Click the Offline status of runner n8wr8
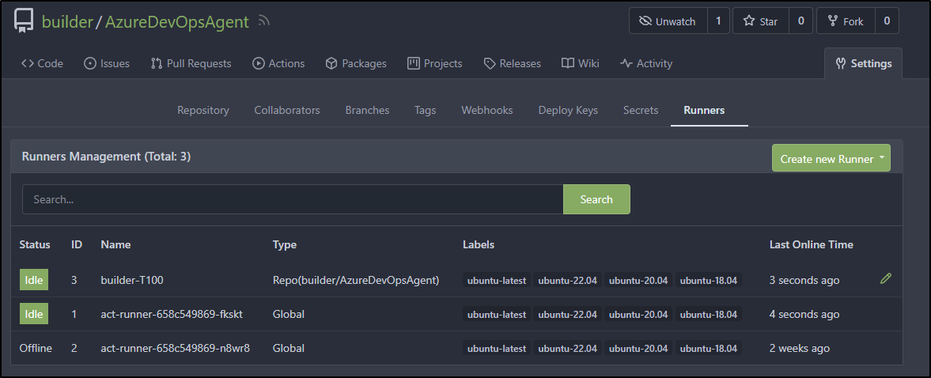Viewport: 931px width, 378px height. [36, 348]
